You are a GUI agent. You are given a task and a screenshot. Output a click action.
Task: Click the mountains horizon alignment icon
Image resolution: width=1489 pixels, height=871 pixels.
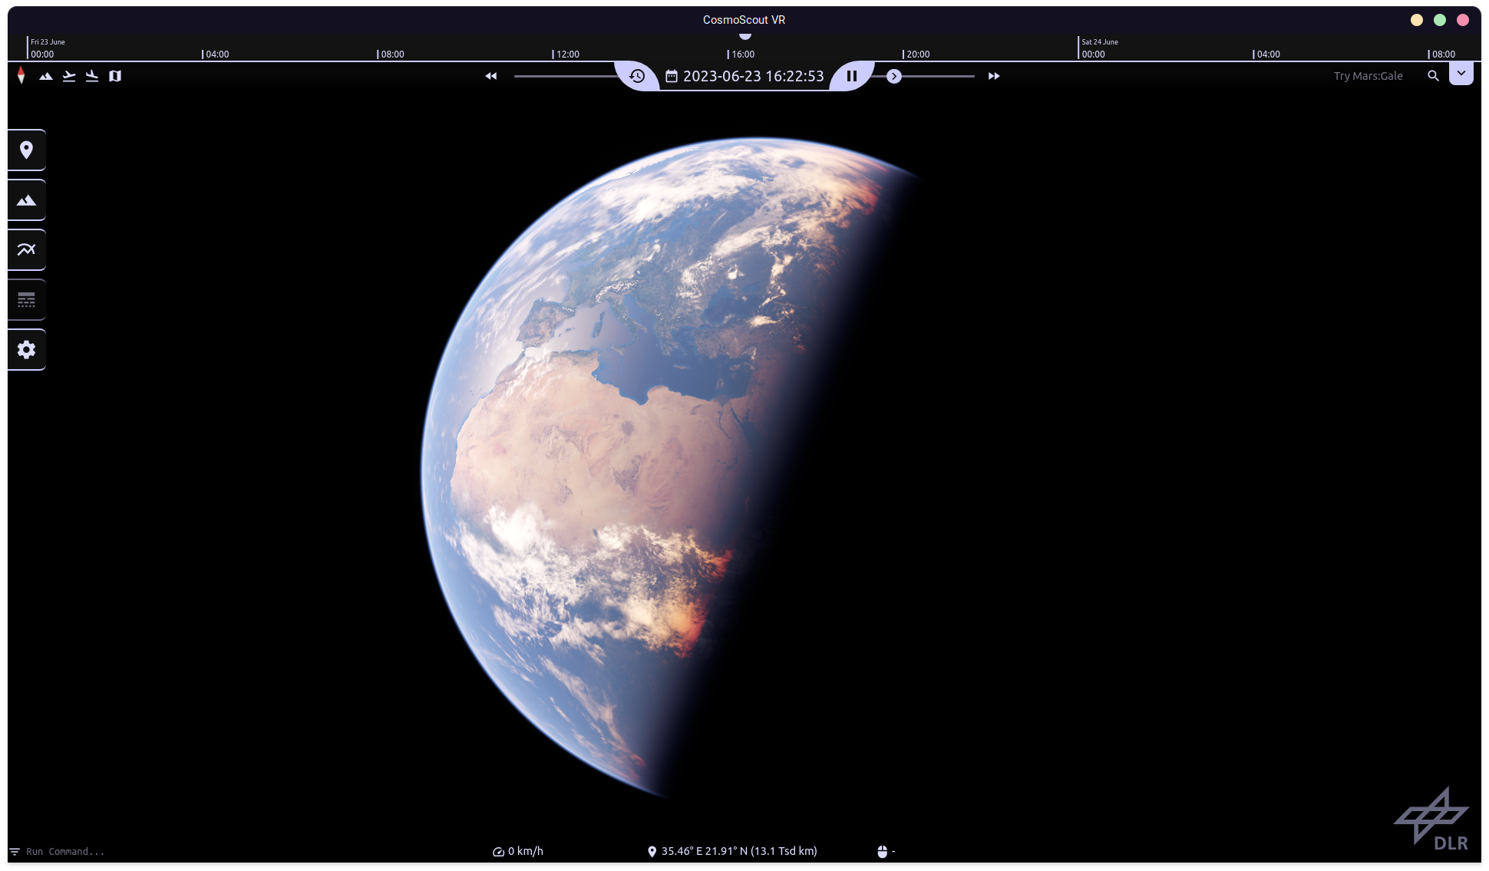(46, 76)
